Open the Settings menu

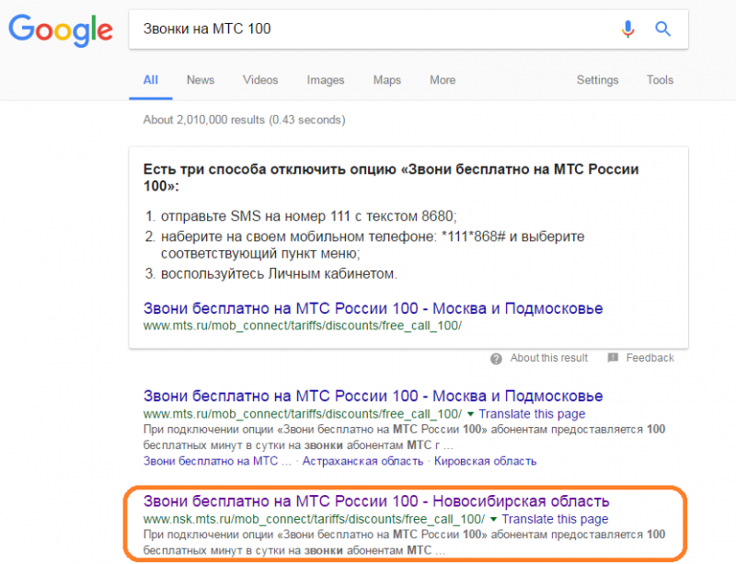[x=597, y=80]
